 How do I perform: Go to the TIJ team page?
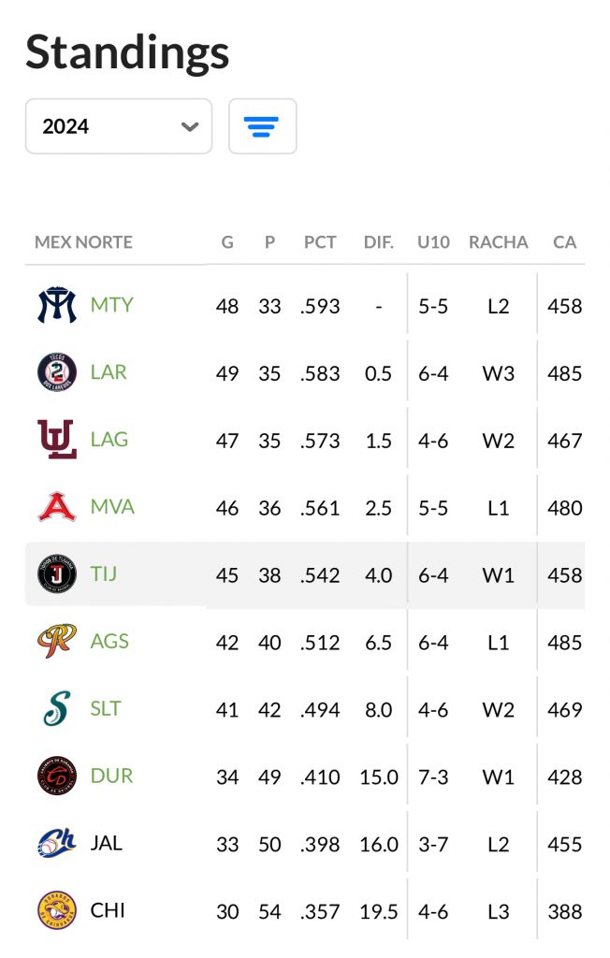click(104, 574)
